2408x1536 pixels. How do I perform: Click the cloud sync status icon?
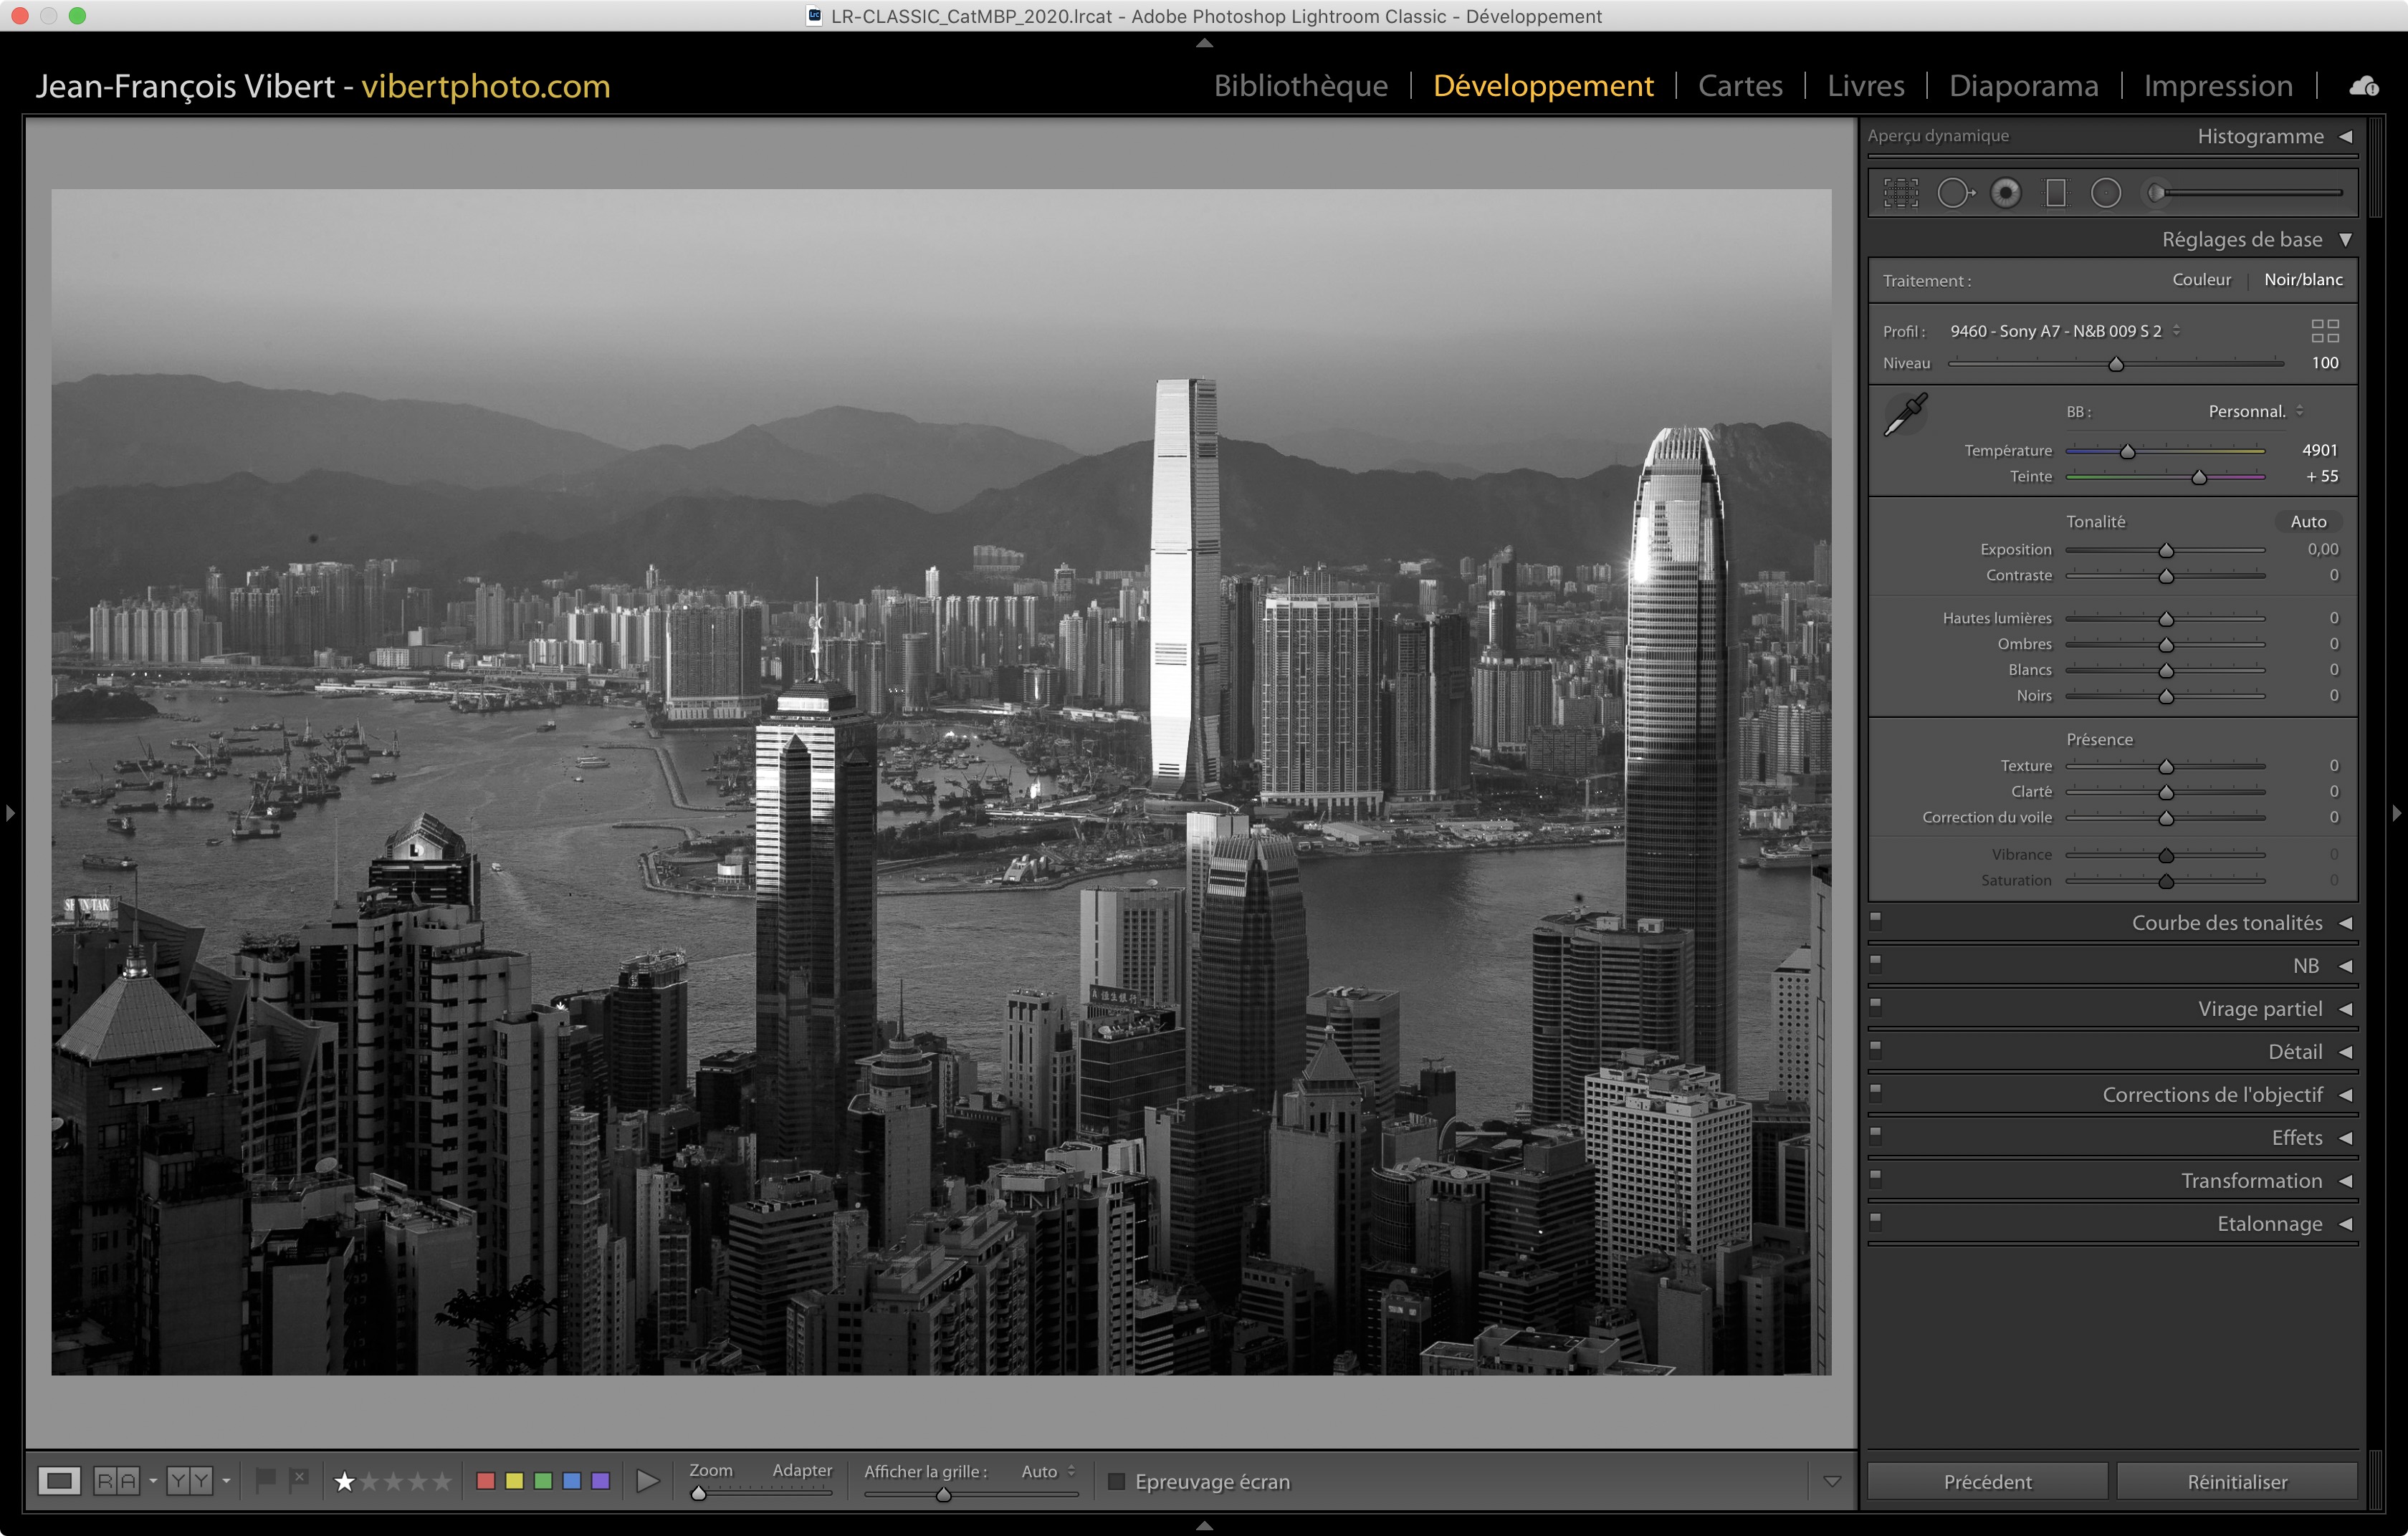[x=2364, y=87]
